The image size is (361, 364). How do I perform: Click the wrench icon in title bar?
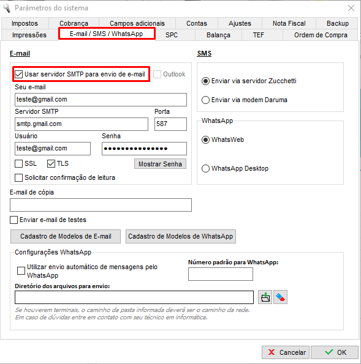click(7, 8)
